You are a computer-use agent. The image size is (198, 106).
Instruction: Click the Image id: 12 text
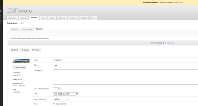17,79
